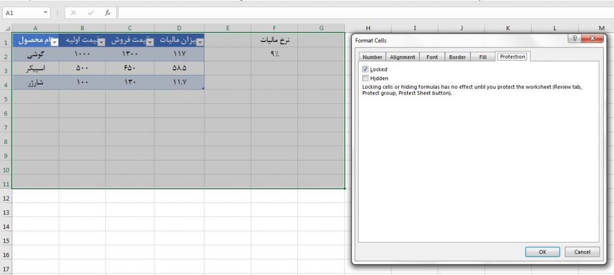Switch to the Border tab
The image size is (614, 275).
tap(458, 57)
